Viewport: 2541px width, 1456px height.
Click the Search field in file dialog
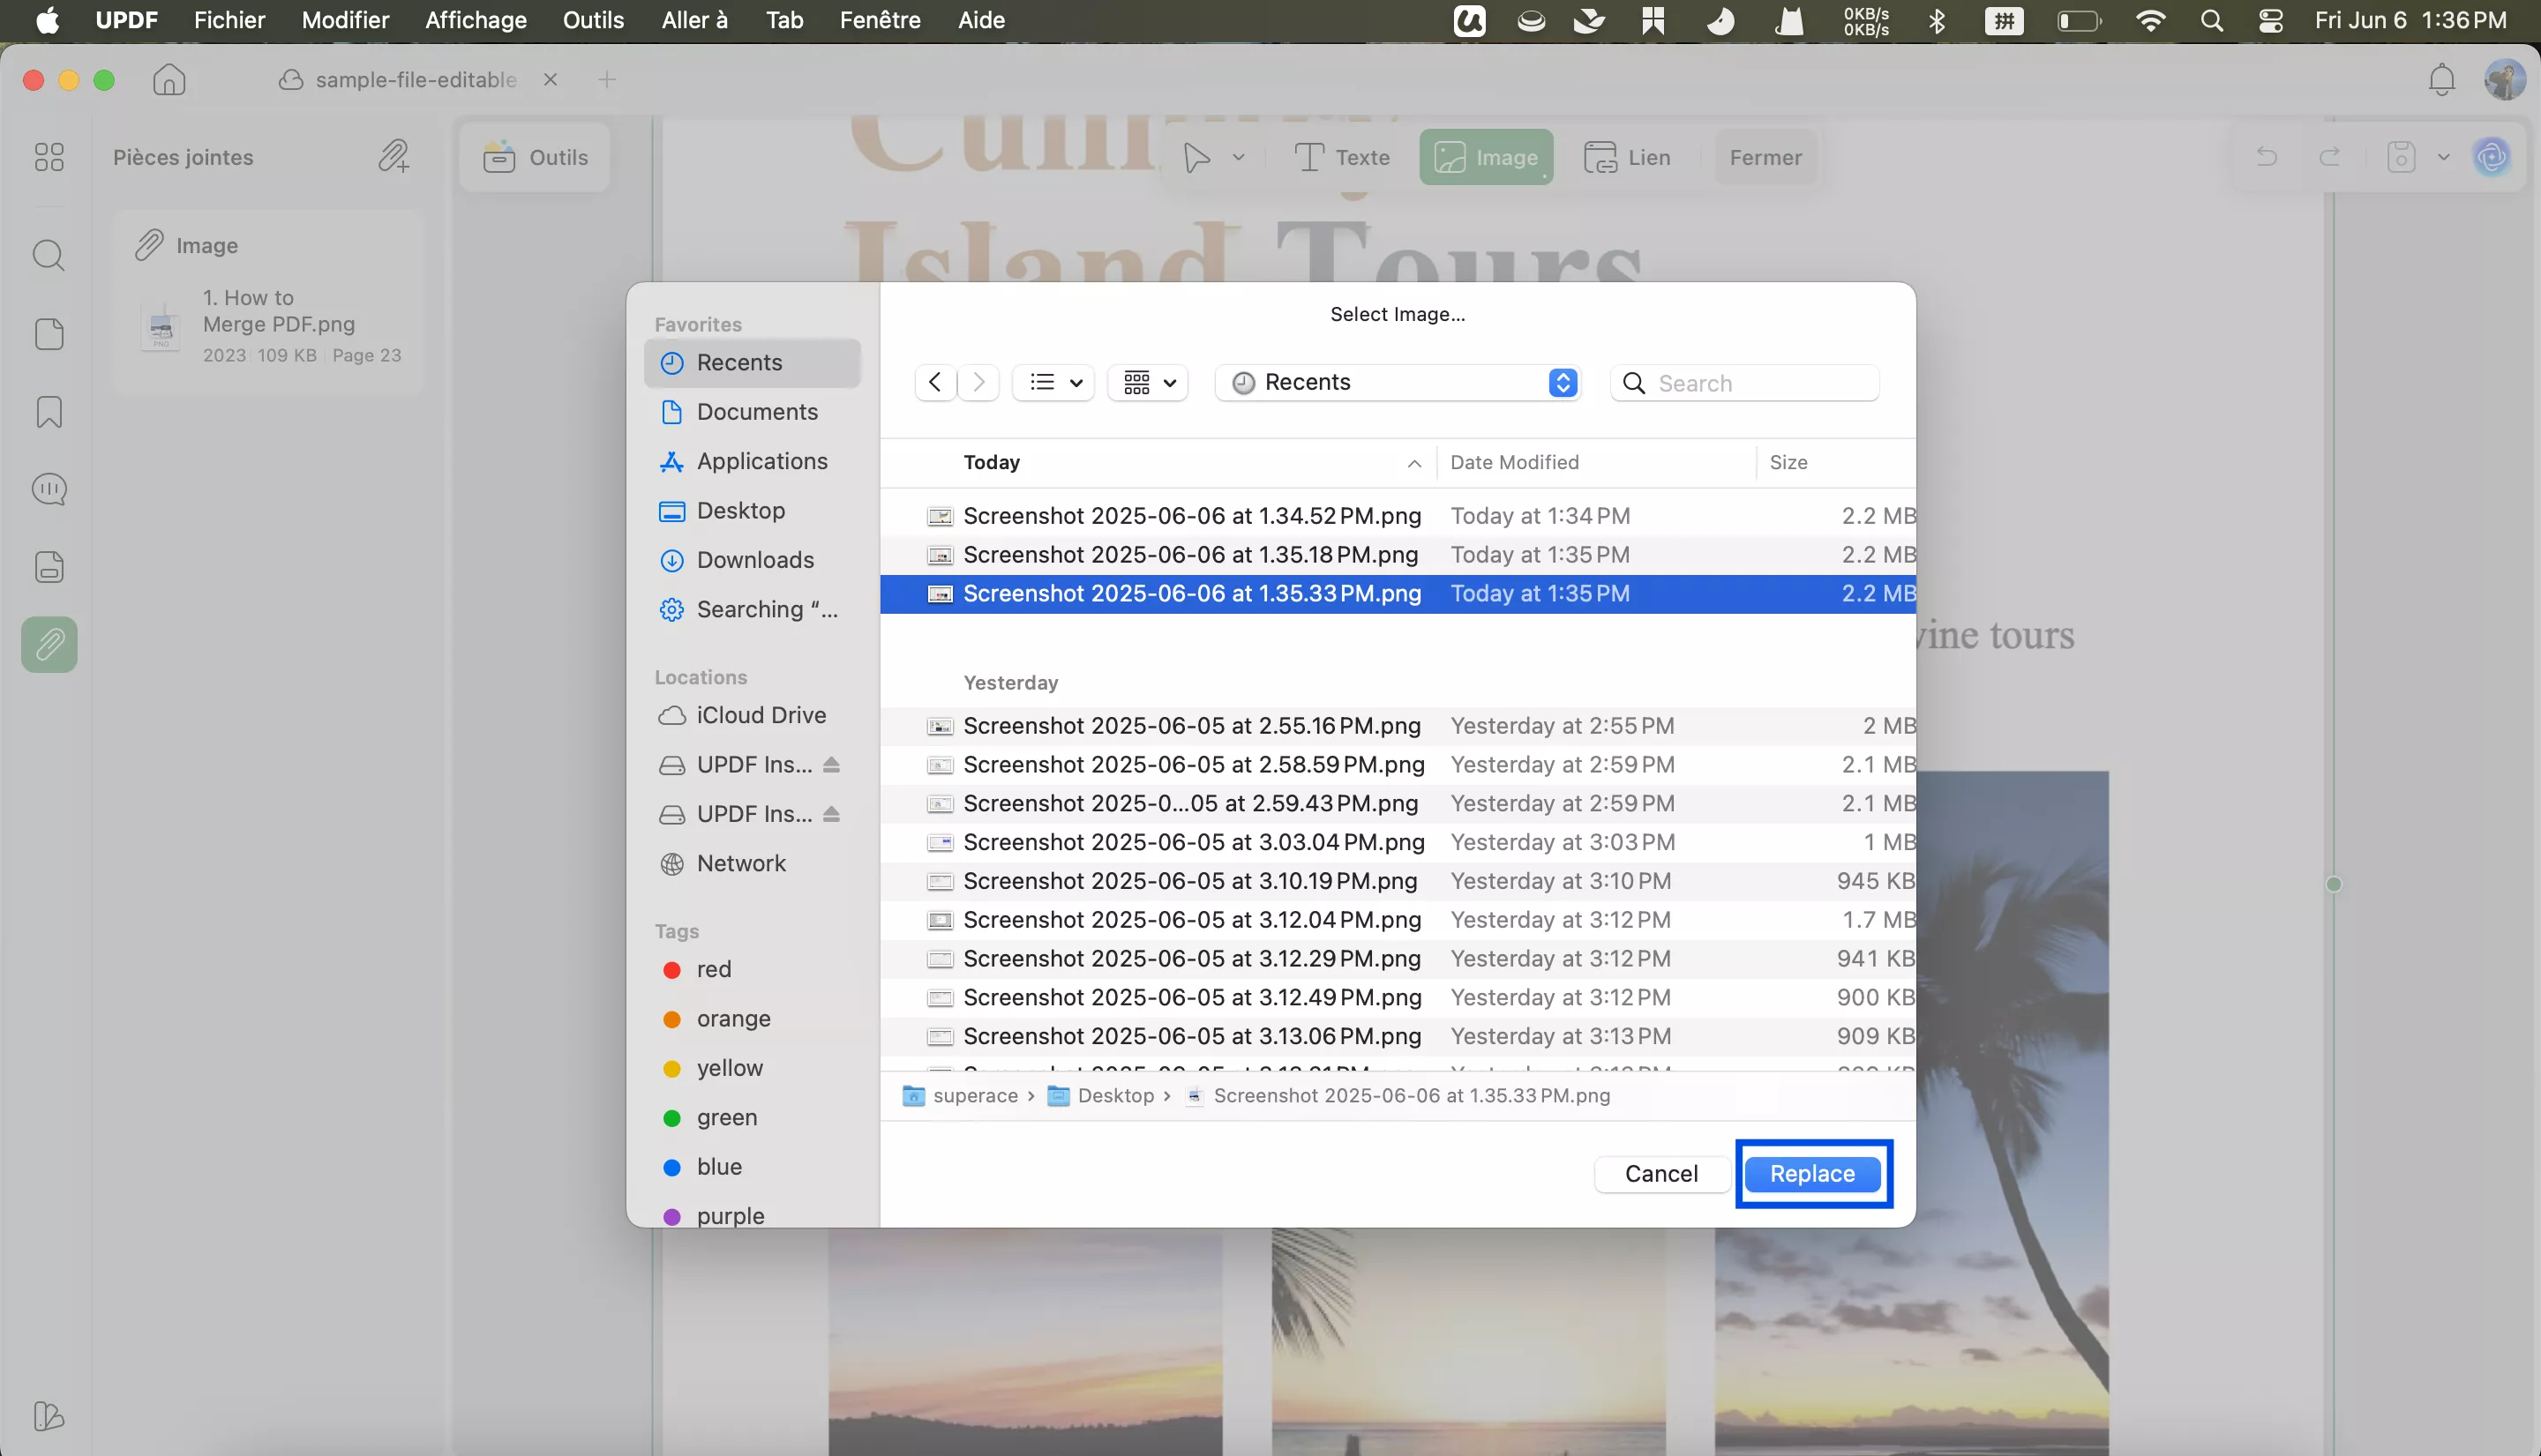[1744, 383]
